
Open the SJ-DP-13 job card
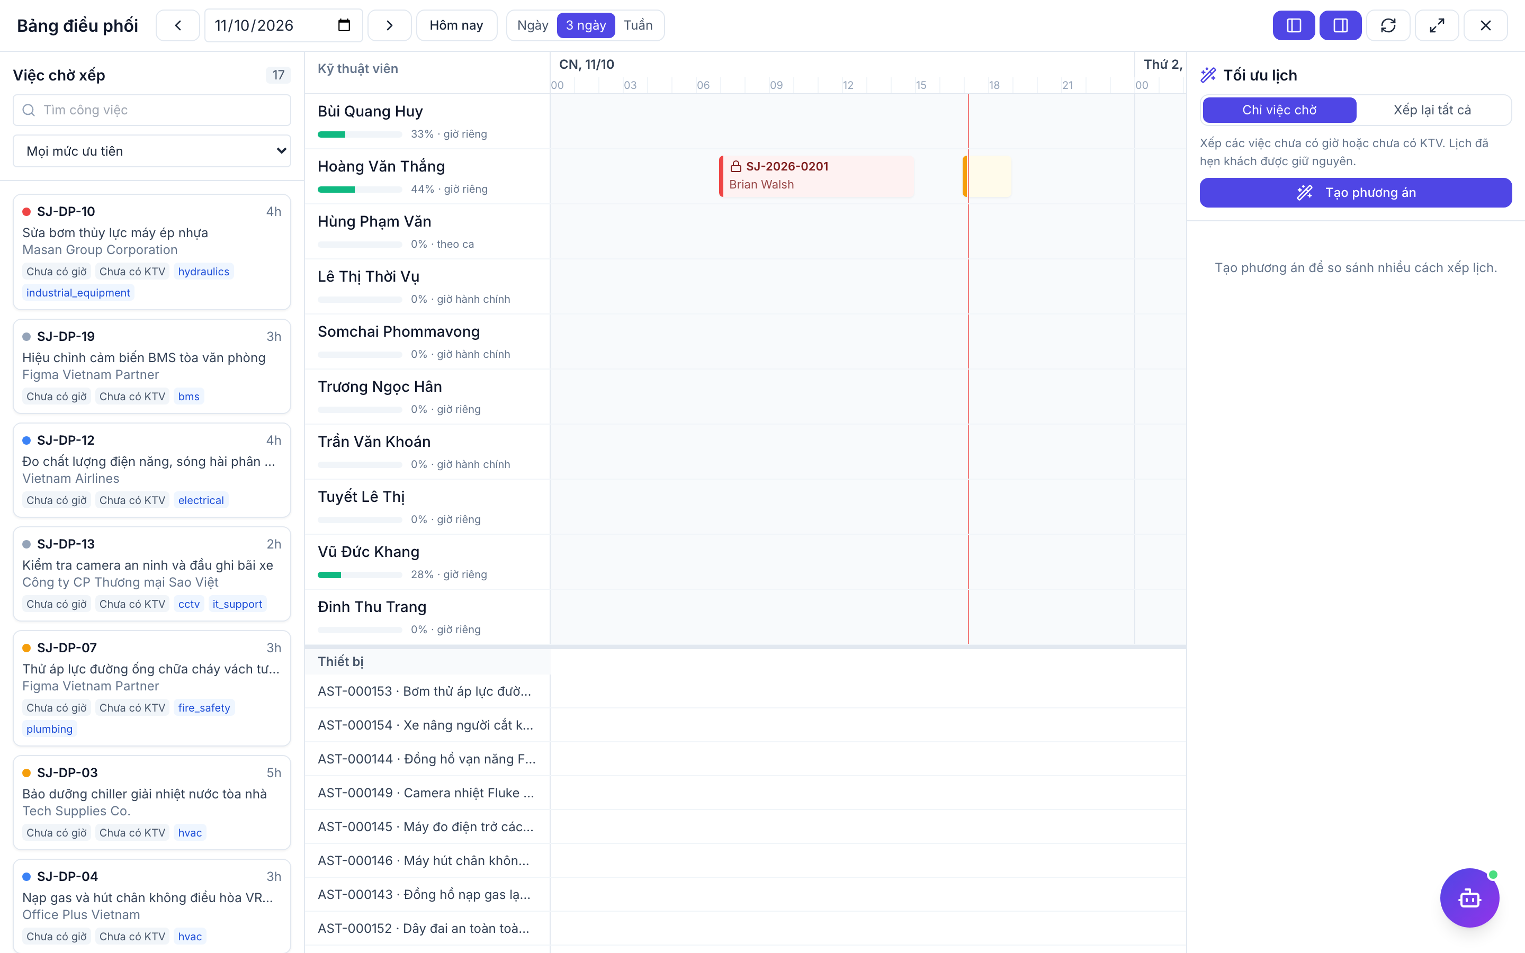click(152, 574)
